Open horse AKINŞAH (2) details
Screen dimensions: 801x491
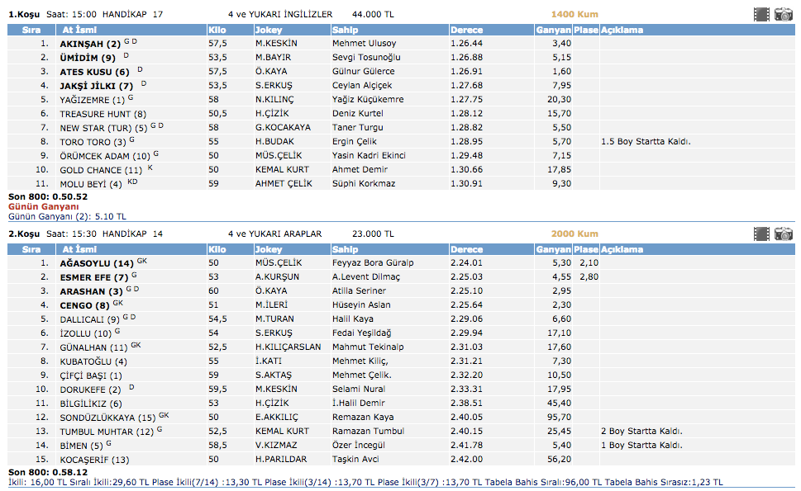tap(90, 43)
